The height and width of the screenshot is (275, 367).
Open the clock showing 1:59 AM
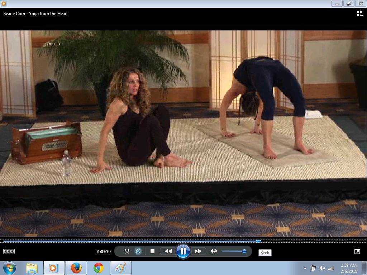coord(349,268)
